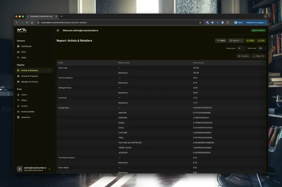Reload page in browser toolbar

pyautogui.click(x=27, y=23)
